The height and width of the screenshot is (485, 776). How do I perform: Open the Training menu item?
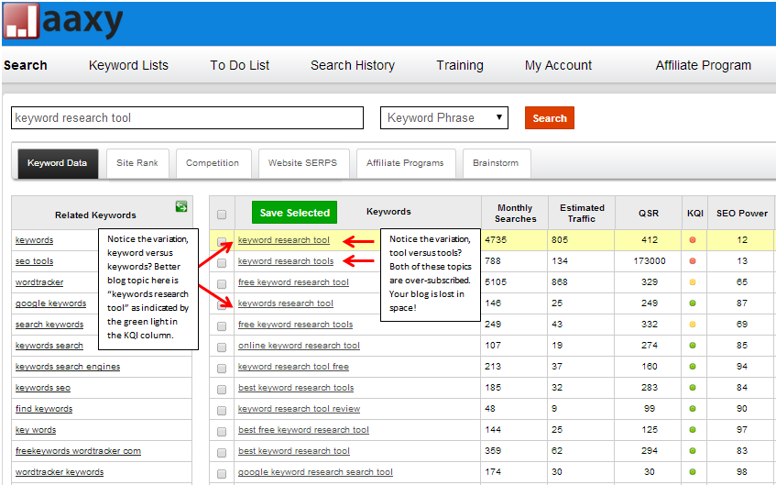click(460, 65)
